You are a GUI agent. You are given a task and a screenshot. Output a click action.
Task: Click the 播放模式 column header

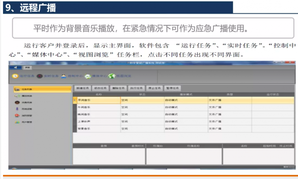pos(185,94)
